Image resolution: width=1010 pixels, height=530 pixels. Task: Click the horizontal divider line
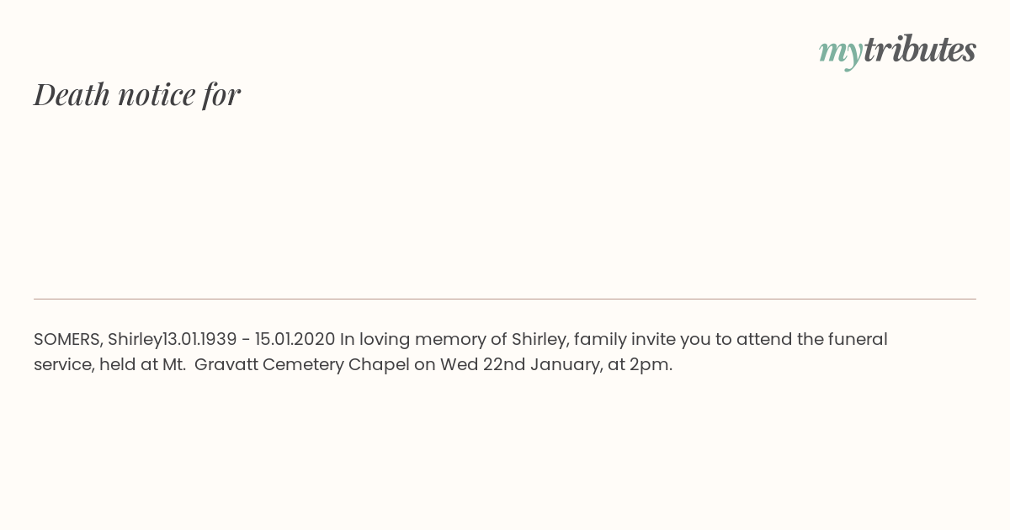(505, 299)
